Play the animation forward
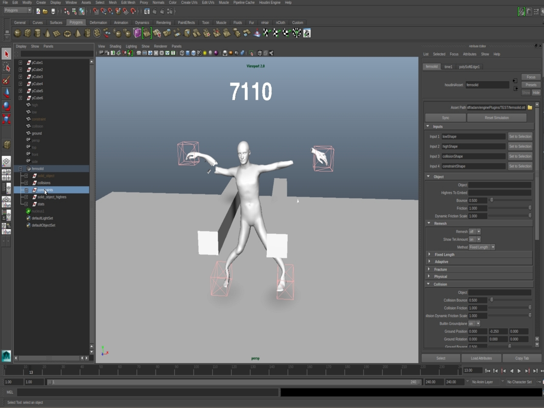The height and width of the screenshot is (408, 544). tap(519, 371)
